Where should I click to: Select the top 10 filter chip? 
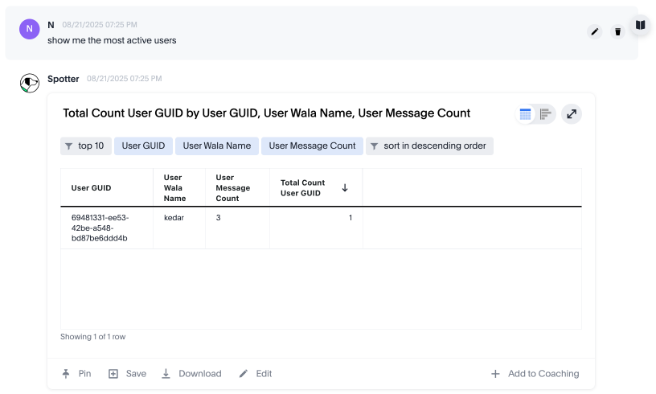click(85, 146)
